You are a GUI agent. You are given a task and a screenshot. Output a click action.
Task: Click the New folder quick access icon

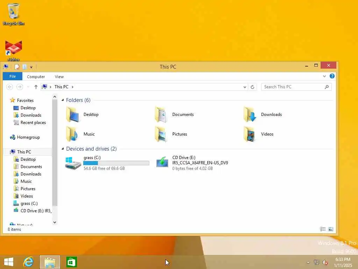[24, 67]
